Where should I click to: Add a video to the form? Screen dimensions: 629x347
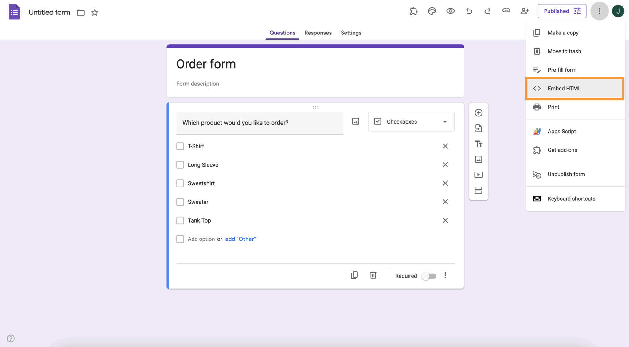click(479, 175)
